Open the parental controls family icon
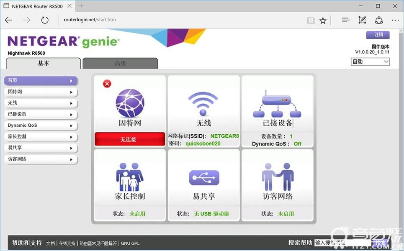The width and height of the screenshot is (404, 251). tap(130, 177)
